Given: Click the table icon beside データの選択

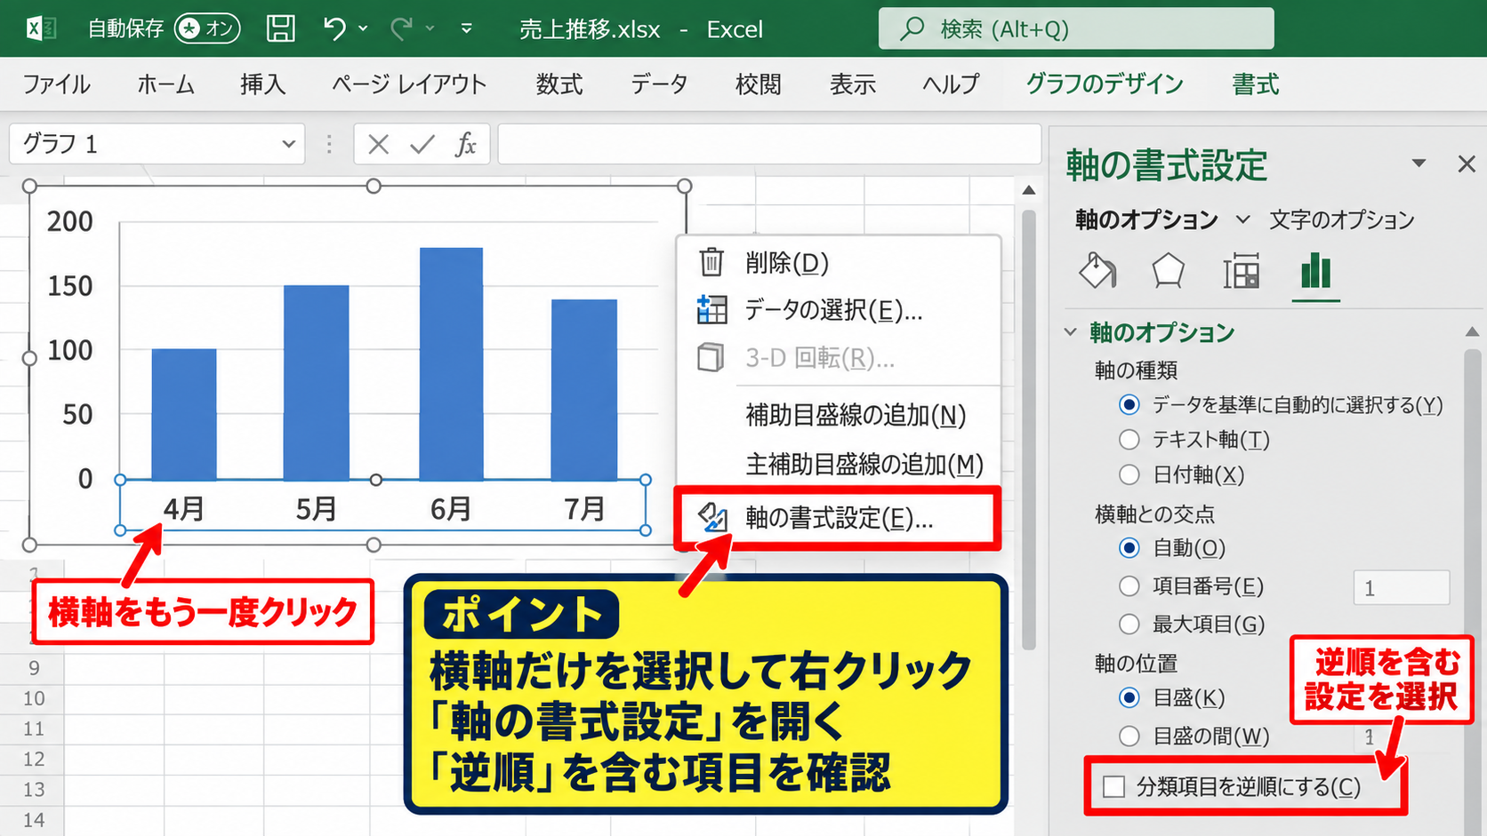Looking at the screenshot, I should [x=711, y=310].
